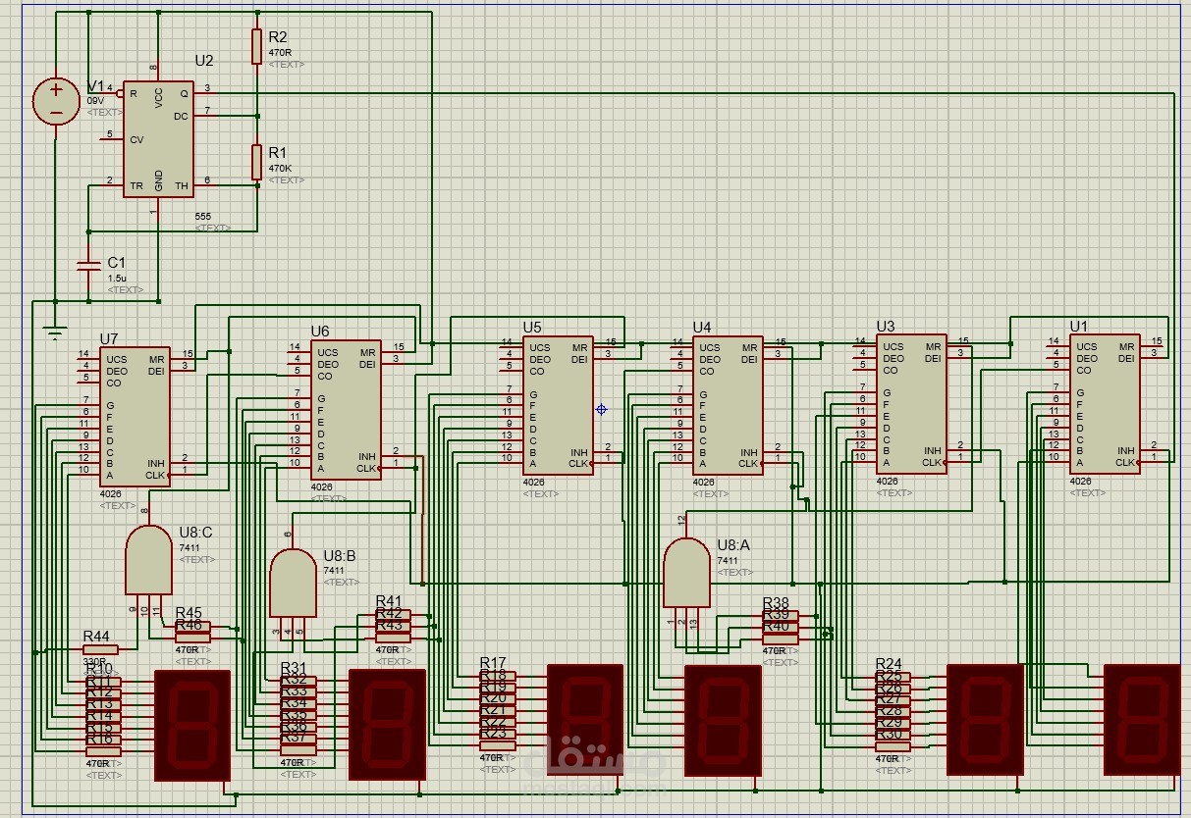Click the "555" value label under U2
Screen dimensions: 1191x818
click(202, 216)
